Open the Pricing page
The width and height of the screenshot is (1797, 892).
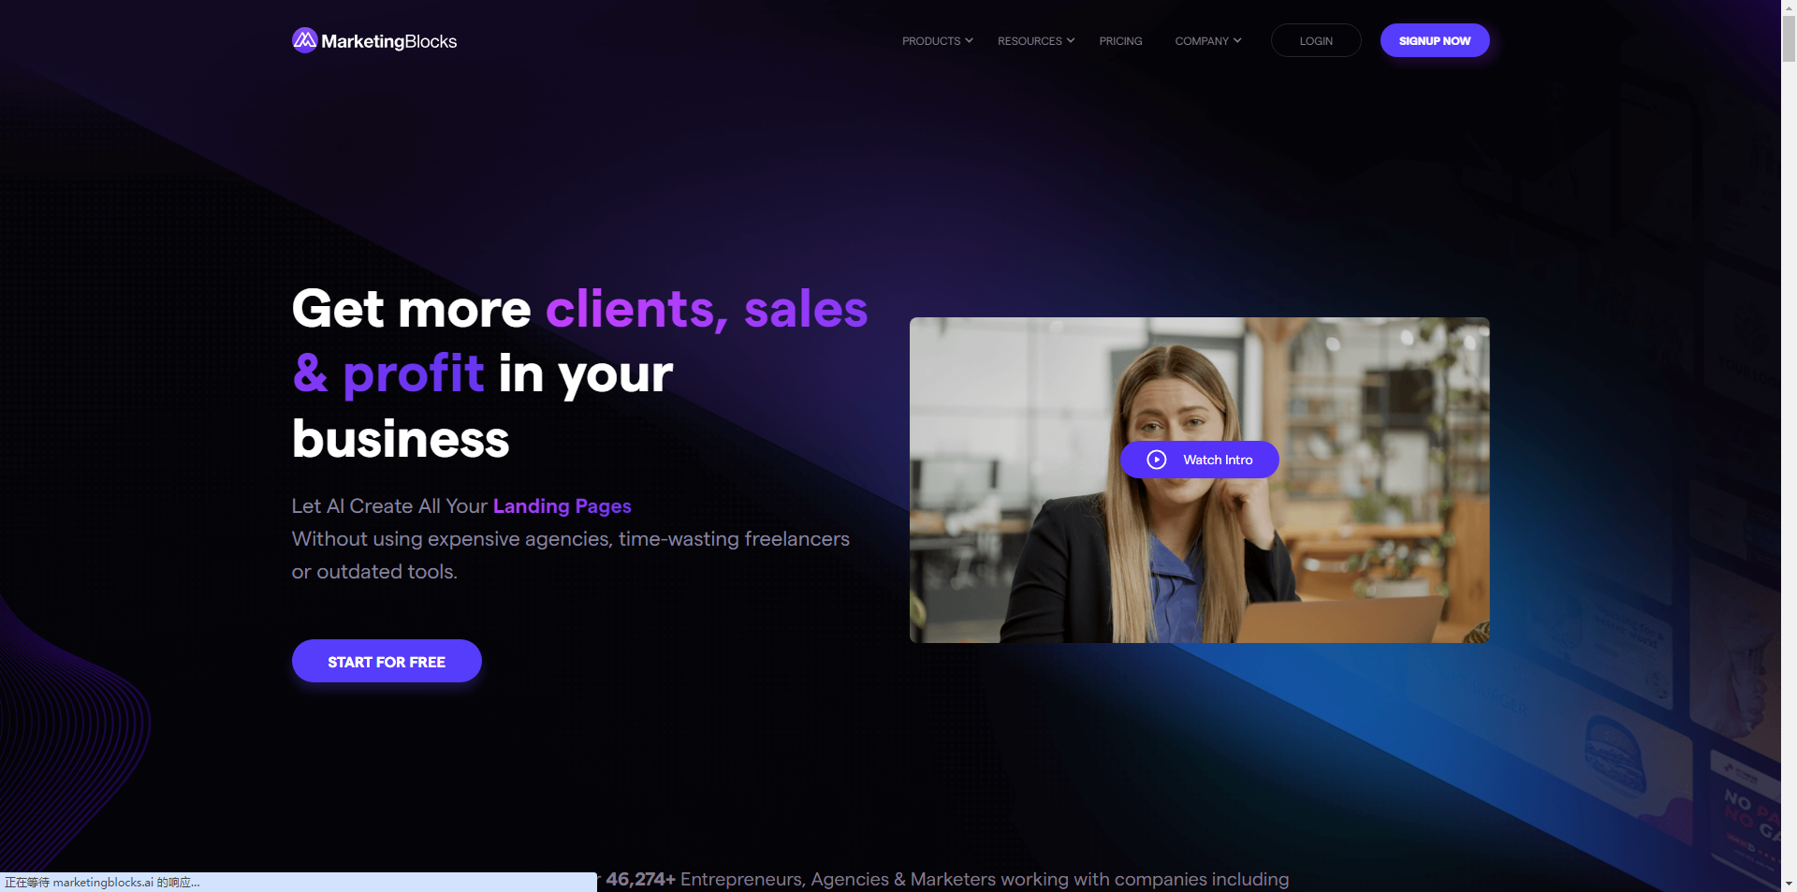coord(1120,41)
